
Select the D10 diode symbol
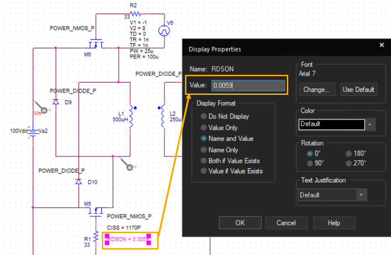pyautogui.click(x=79, y=182)
